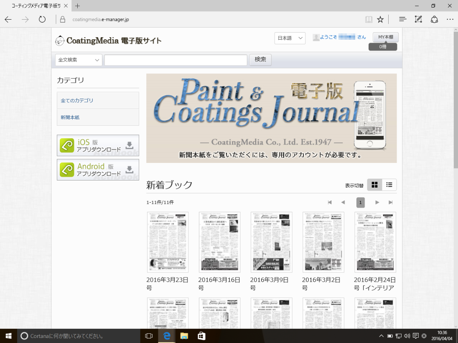This screenshot has width=458, height=343.
Task: Expand the 全文検索 search type dropdown
Action: [79, 60]
